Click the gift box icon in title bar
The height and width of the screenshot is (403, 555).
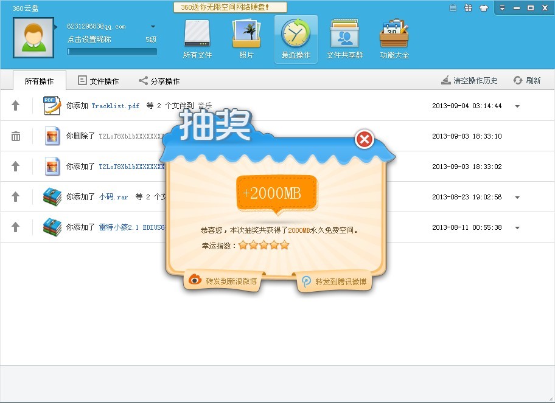(469, 8)
